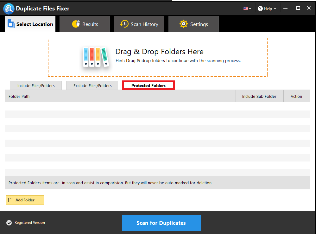The width and height of the screenshot is (316, 234).
Task: Click the Registered Version label
Action: [30, 223]
